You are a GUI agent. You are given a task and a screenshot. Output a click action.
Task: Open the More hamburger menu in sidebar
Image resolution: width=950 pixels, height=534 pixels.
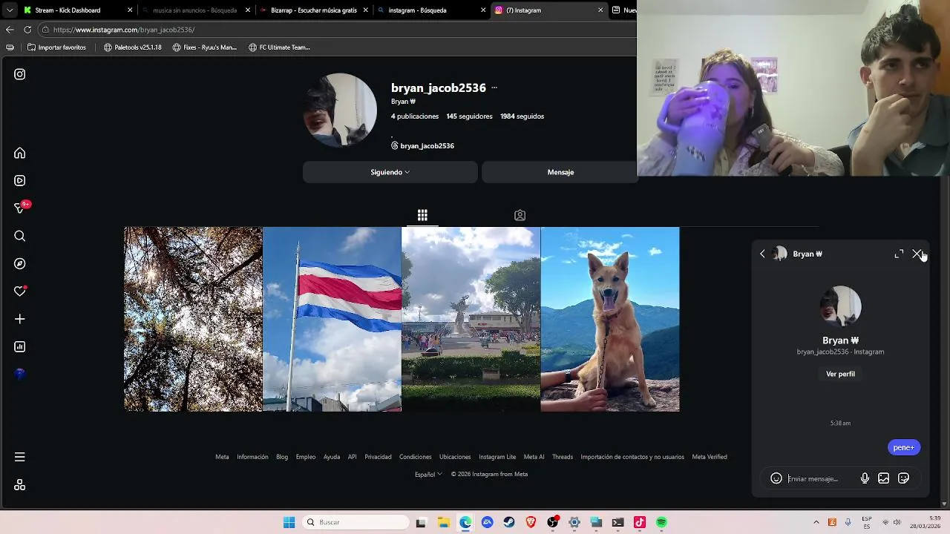[x=20, y=457]
